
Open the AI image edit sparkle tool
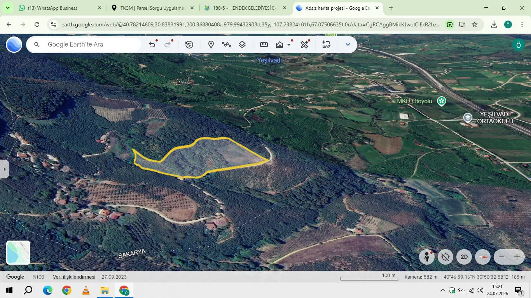pyautogui.click(x=326, y=45)
